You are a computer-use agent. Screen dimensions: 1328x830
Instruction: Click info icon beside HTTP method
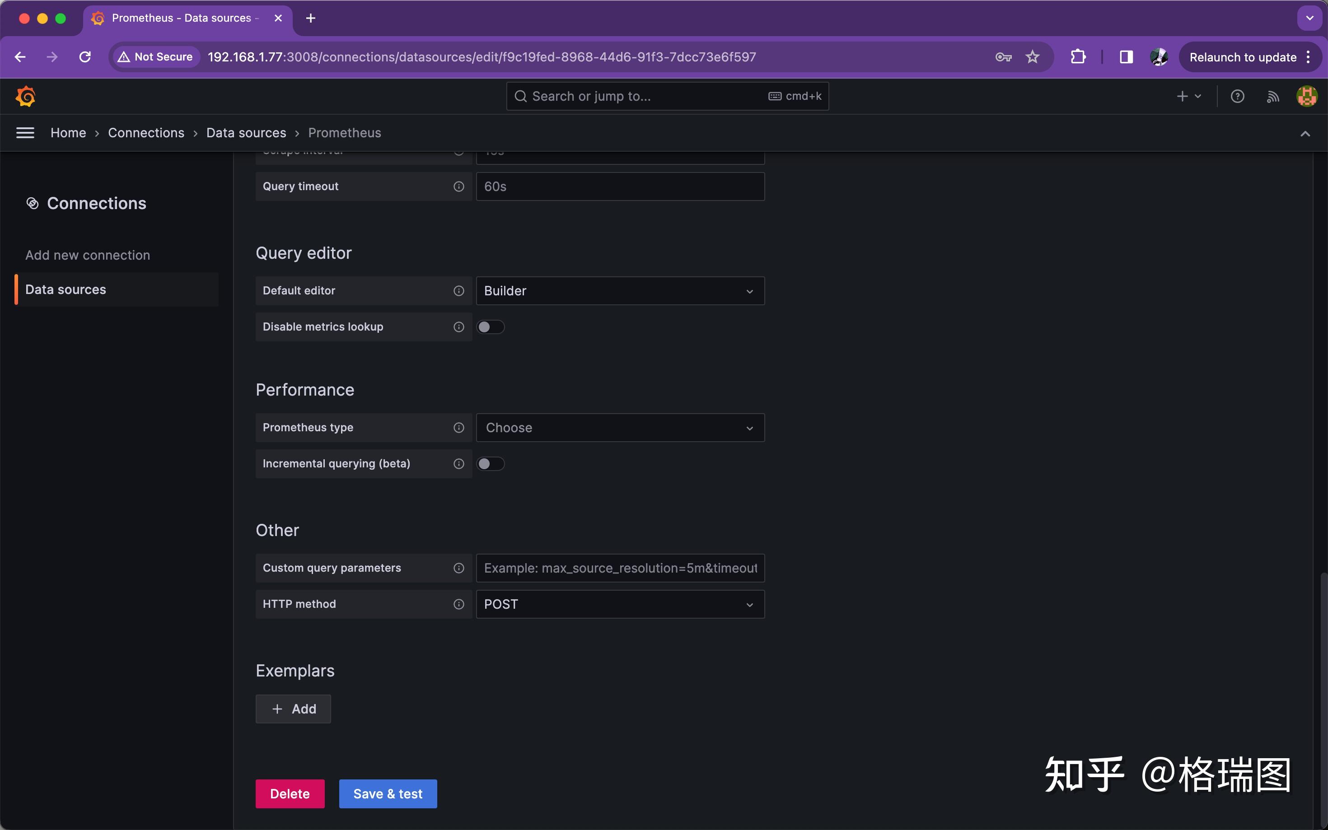click(459, 604)
